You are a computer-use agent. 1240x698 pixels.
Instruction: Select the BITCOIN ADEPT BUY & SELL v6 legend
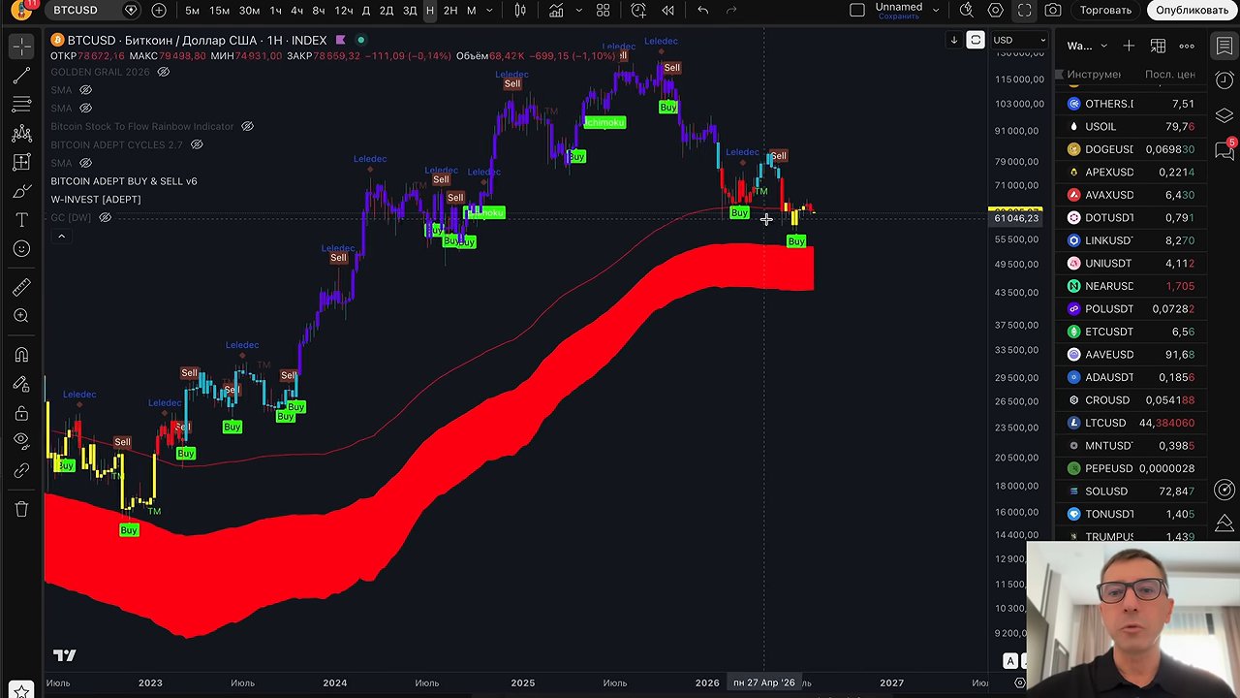point(124,181)
